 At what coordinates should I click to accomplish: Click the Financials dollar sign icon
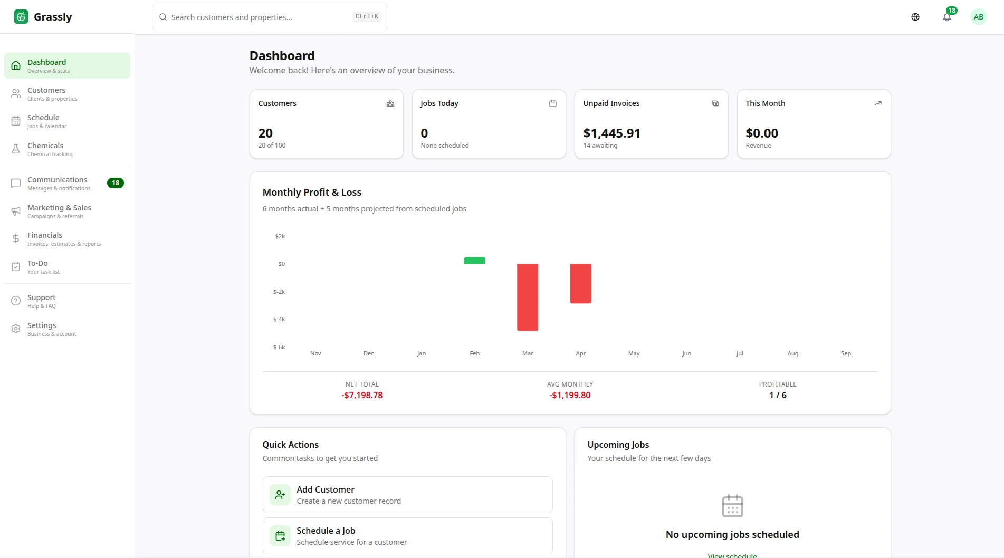tap(16, 239)
